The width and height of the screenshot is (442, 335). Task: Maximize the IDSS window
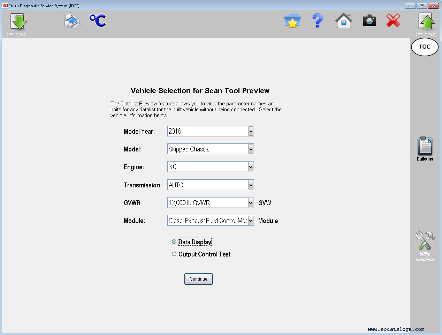421,6
